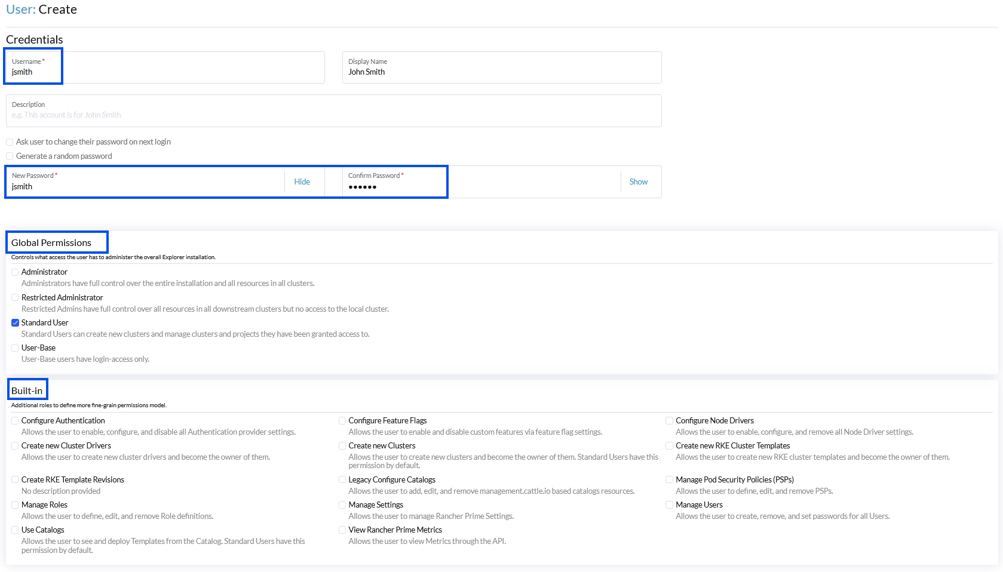Viewport: 1003px width, 572px height.
Task: Check Manage Pod Security Policies role
Action: (670, 480)
